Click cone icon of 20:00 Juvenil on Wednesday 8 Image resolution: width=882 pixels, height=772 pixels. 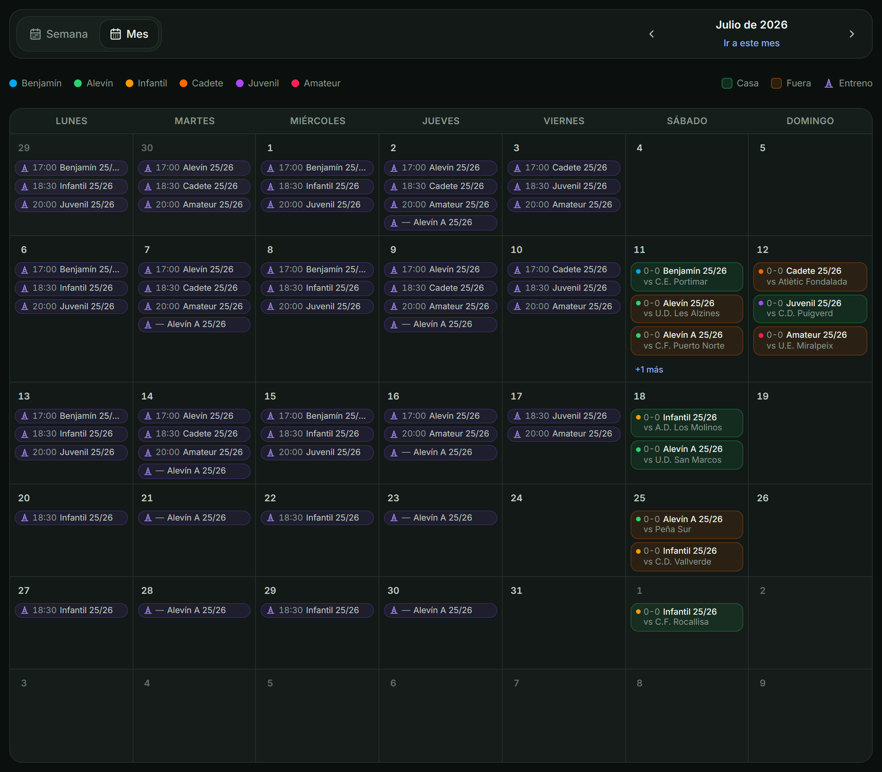tap(271, 306)
